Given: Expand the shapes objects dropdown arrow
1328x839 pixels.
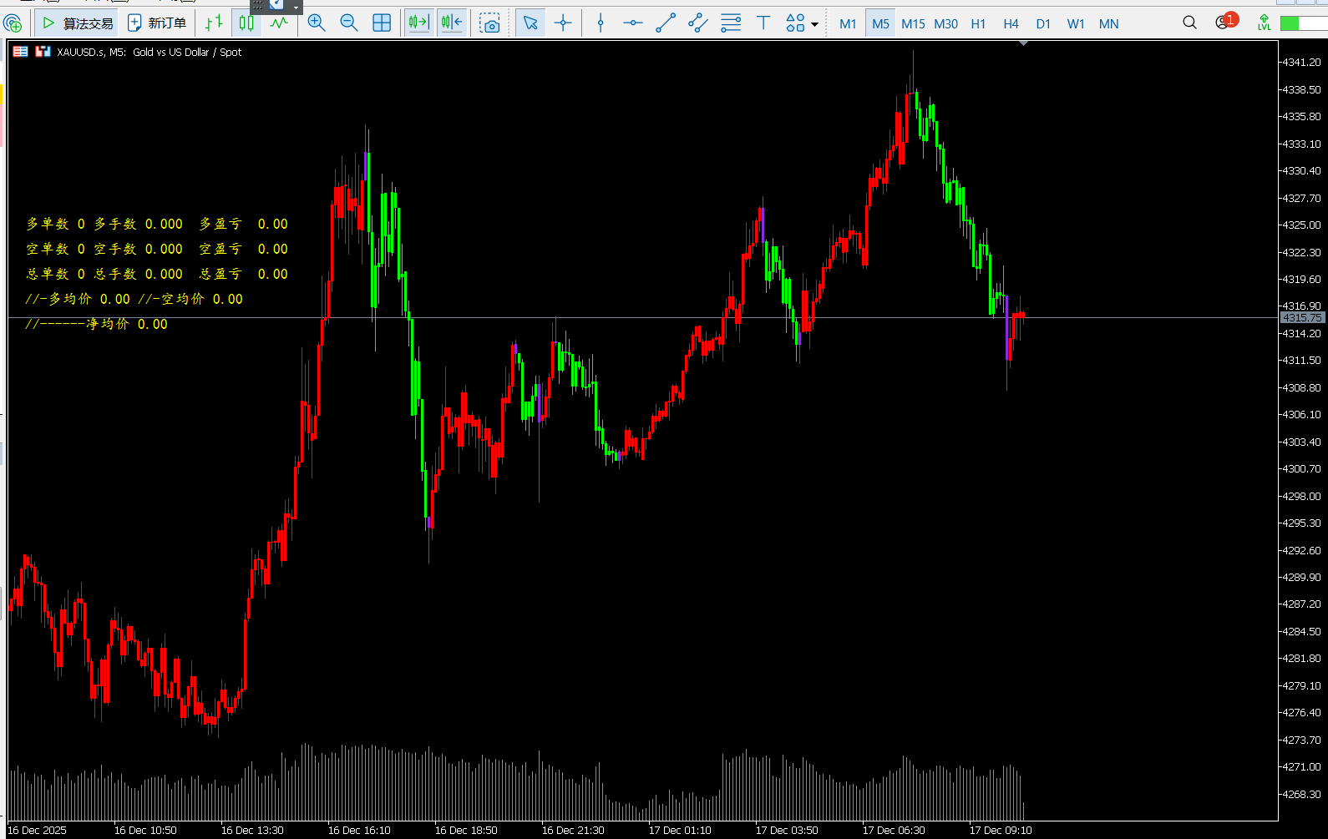Looking at the screenshot, I should coord(814,24).
